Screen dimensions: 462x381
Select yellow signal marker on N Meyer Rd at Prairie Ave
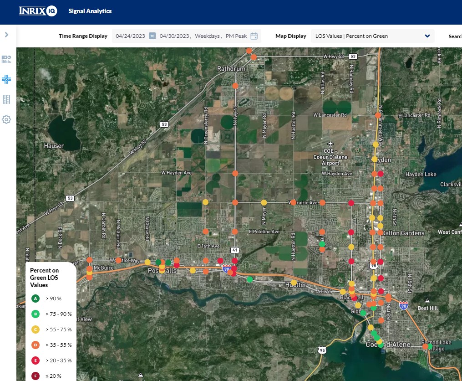point(264,202)
